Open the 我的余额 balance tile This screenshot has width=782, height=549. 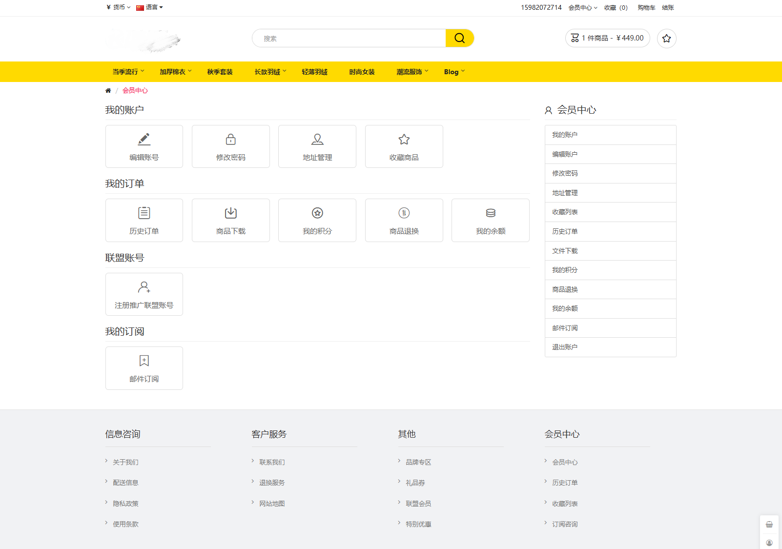coord(490,220)
